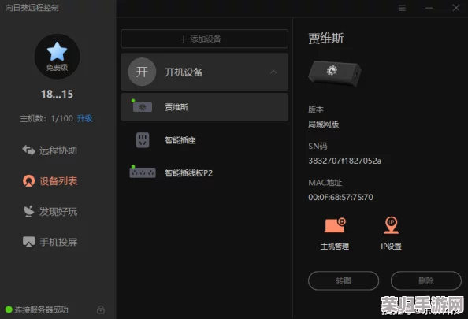The height and width of the screenshot is (319, 468).
Task: Click the MAC address 00:0F:68:57:75:70
Action: pyautogui.click(x=340, y=197)
